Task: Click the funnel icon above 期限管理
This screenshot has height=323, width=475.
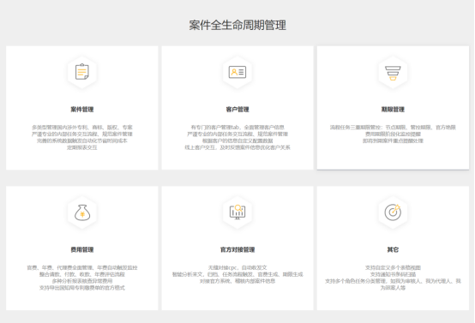Action: tap(393, 73)
